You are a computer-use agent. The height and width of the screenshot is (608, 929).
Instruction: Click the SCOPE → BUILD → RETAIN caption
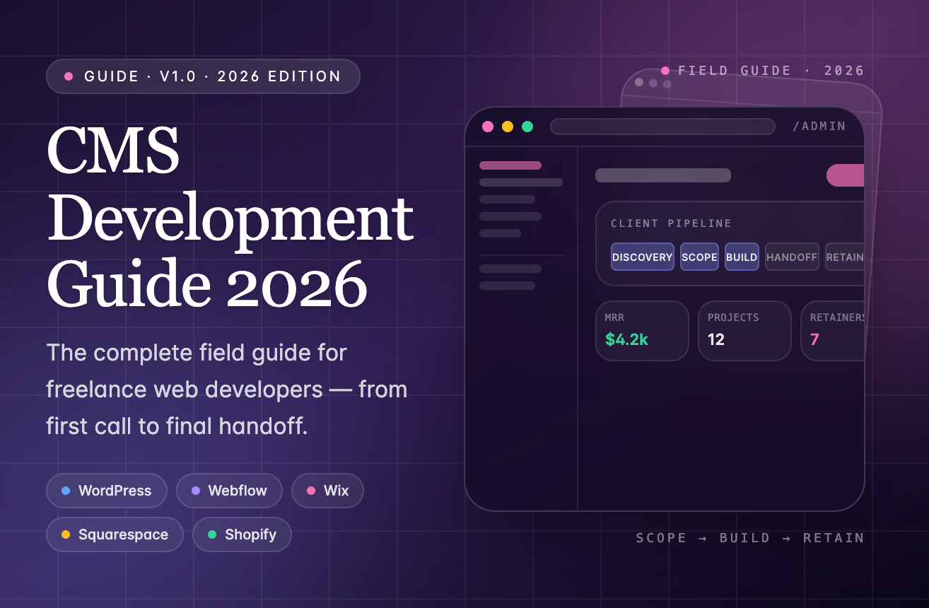pyautogui.click(x=750, y=538)
